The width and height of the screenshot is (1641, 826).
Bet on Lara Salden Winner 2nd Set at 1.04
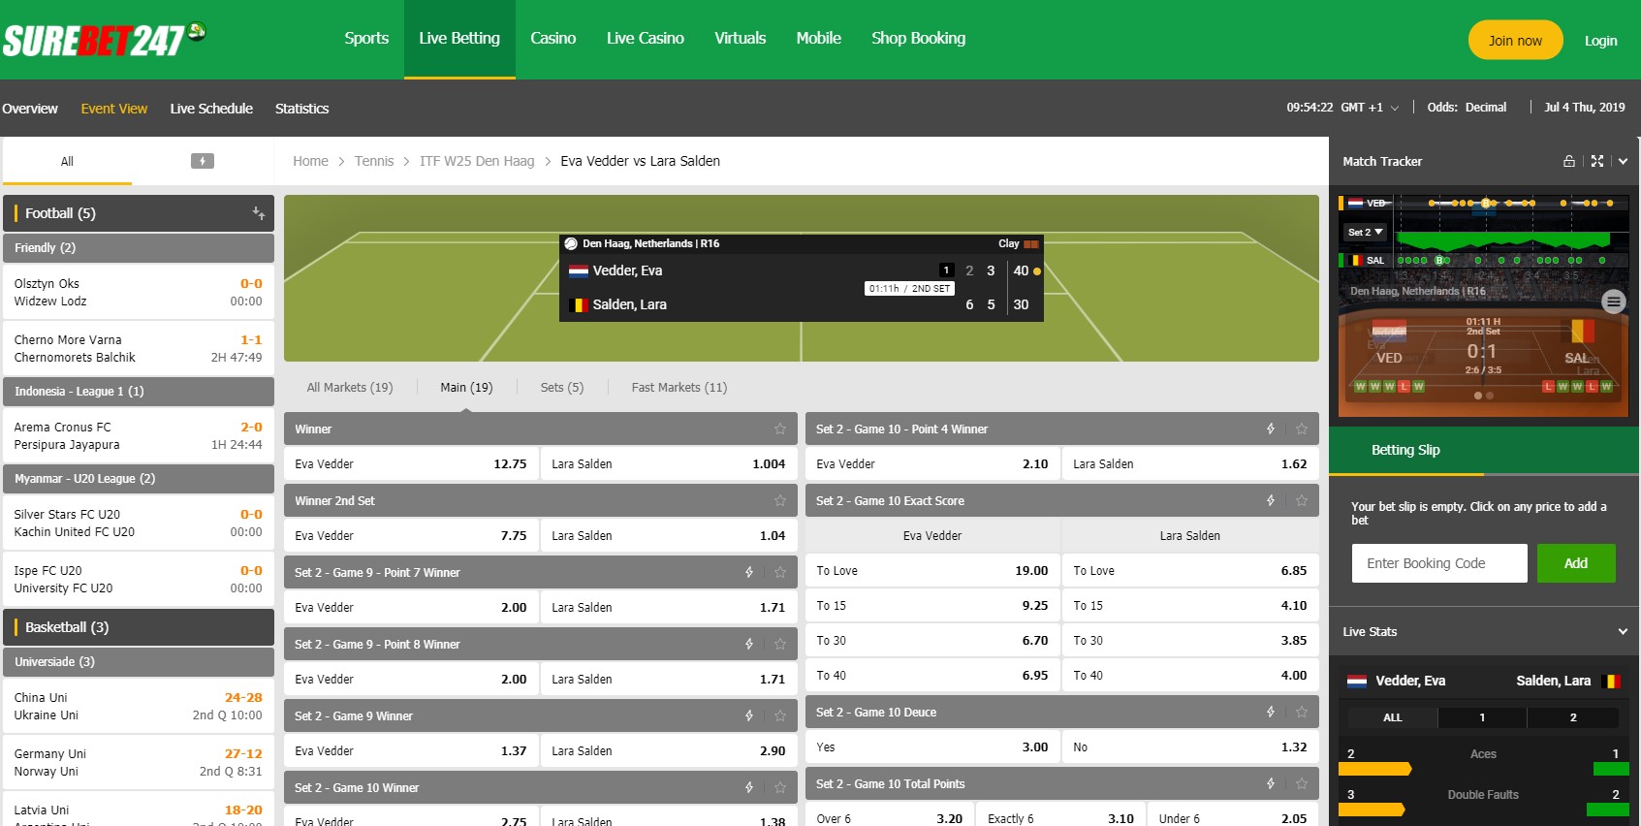point(669,536)
